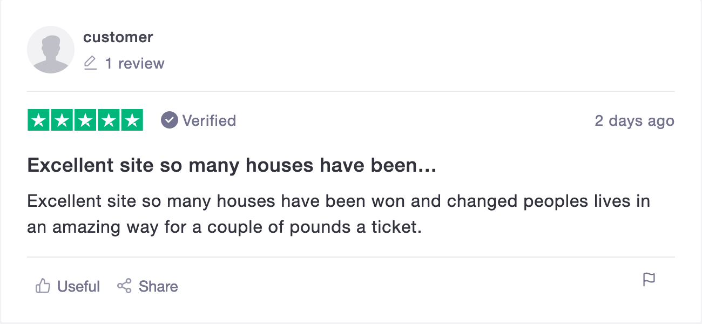Open the 'Excellent site so many houses' review title
Image resolution: width=702 pixels, height=324 pixels.
click(x=232, y=166)
